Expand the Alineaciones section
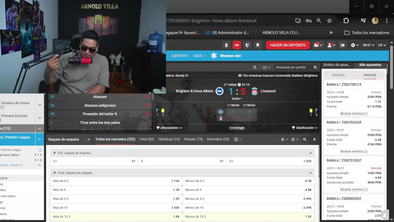The width and height of the screenshot is (394, 222). click(x=169, y=128)
